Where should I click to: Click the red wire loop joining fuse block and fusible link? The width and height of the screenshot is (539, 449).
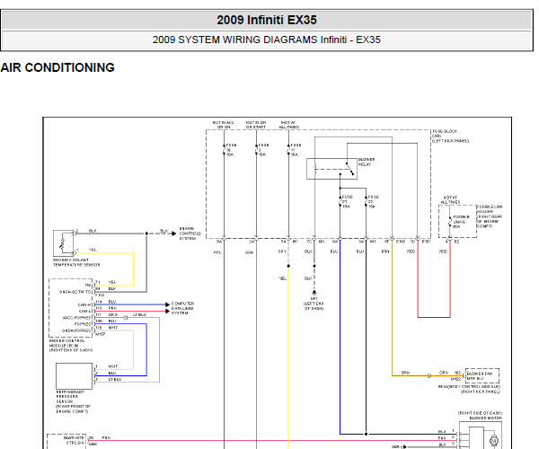point(434,317)
